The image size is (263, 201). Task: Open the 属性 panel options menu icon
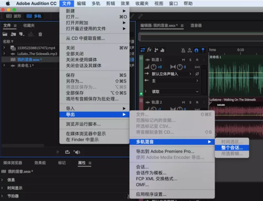tap(90, 163)
